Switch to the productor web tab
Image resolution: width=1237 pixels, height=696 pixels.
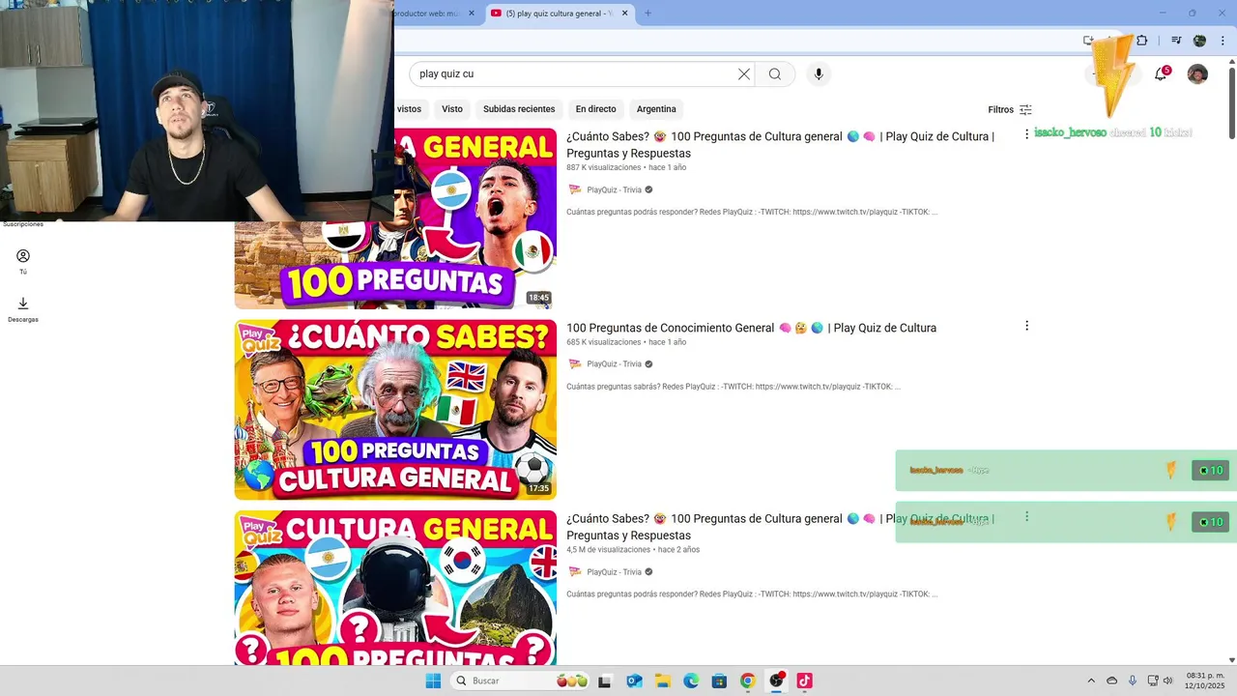(429, 14)
